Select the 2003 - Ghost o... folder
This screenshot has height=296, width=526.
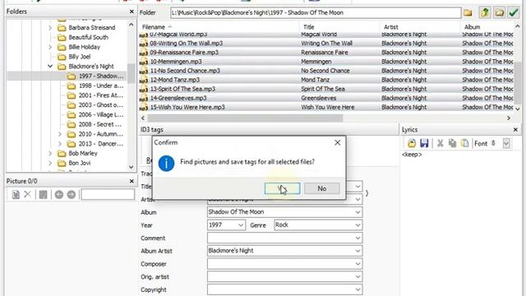click(x=101, y=105)
